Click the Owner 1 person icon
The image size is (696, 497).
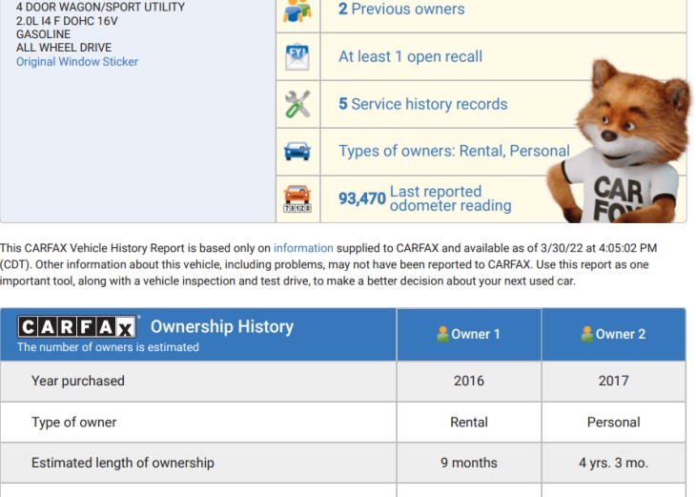442,334
